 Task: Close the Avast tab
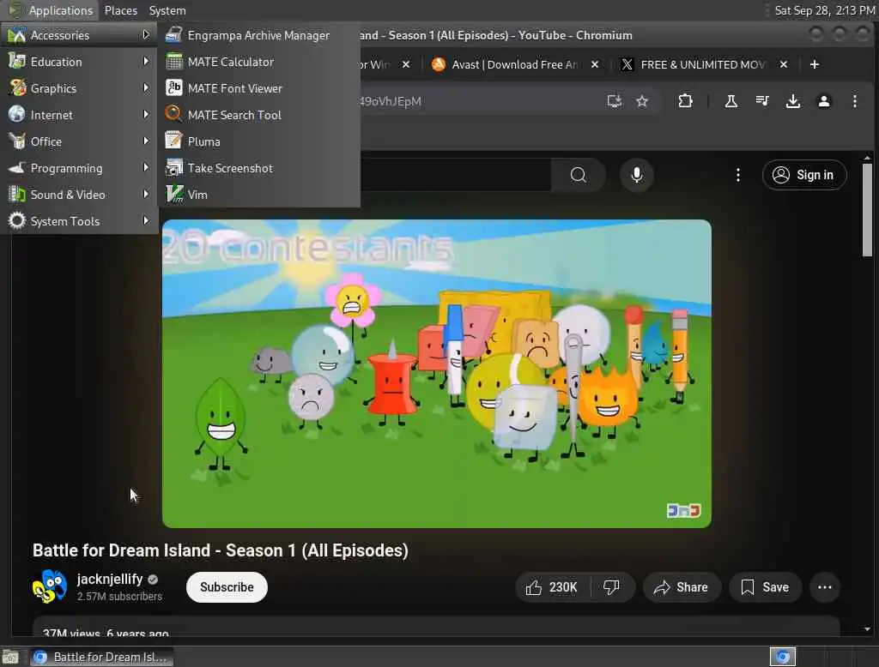point(595,64)
